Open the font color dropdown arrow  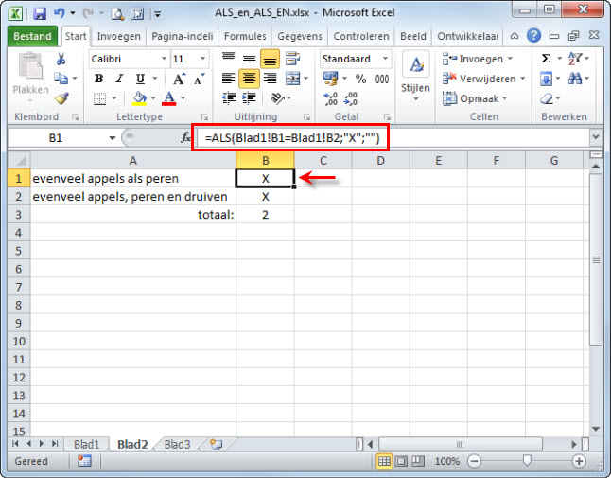click(183, 98)
